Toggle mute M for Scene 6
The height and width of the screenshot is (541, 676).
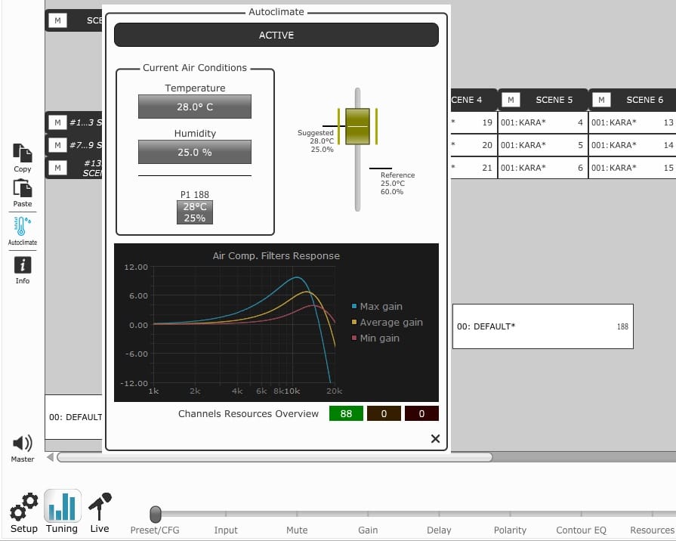tap(602, 100)
